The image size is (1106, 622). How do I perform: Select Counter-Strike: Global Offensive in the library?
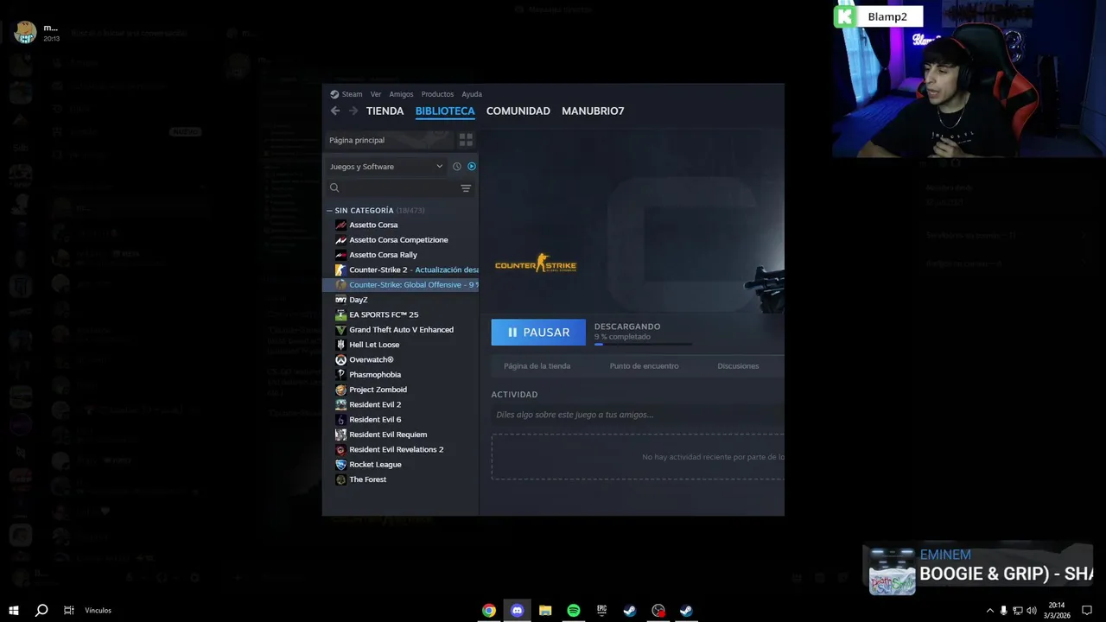(402, 284)
